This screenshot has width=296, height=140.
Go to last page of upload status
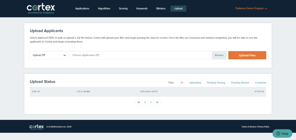(x=157, y=102)
